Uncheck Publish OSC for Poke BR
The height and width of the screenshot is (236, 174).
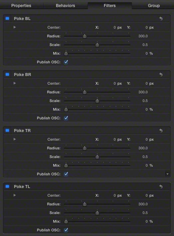coord(66,118)
